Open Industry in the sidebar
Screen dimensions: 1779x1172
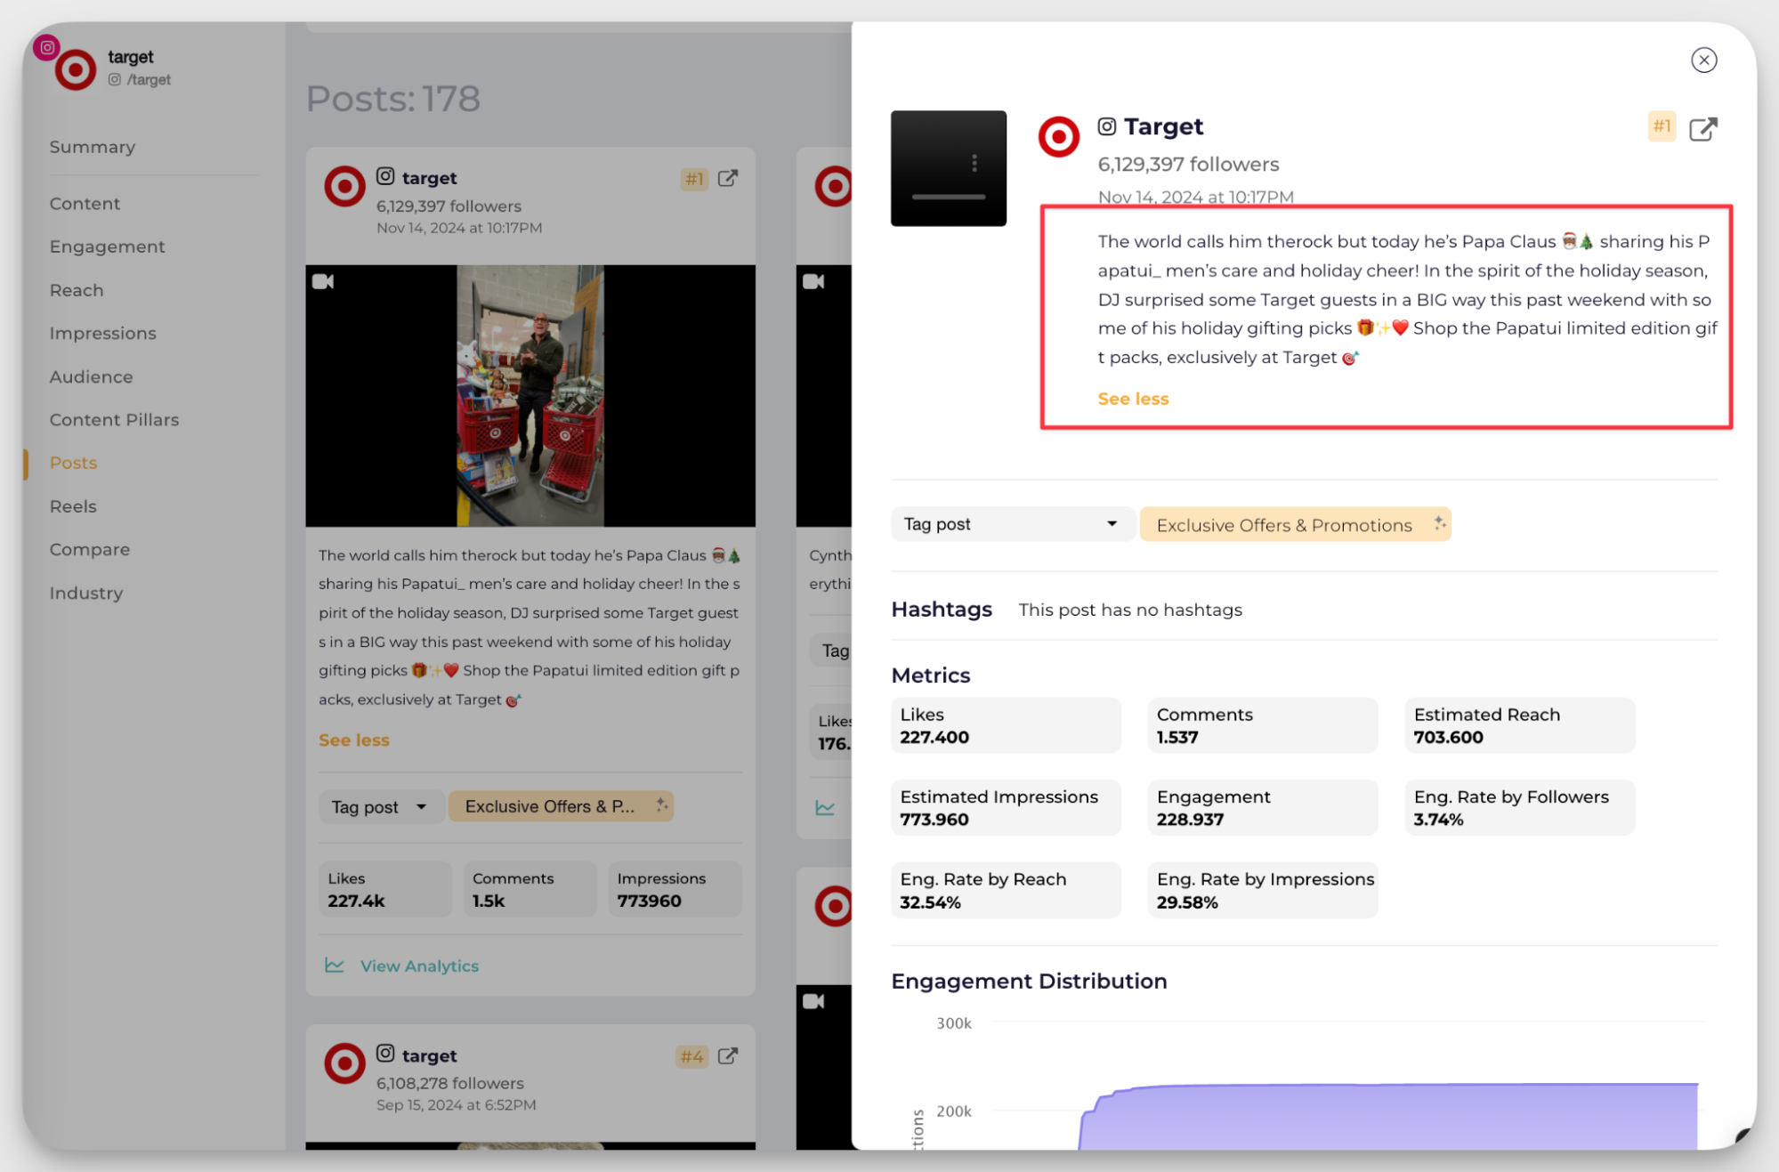pos(86,593)
